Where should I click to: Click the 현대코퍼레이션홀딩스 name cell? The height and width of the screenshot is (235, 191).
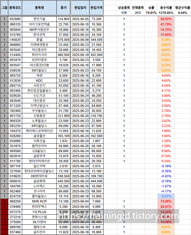coord(39,171)
